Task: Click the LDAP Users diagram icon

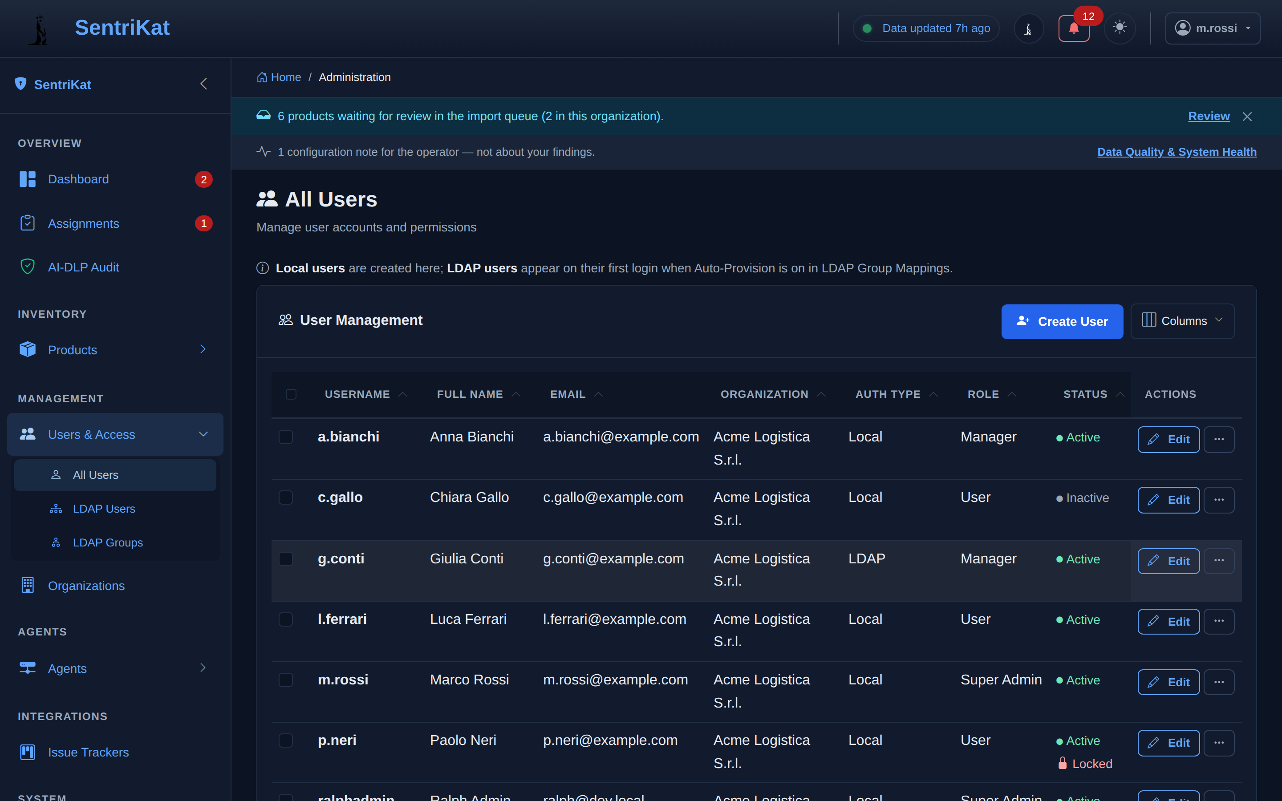Action: pyautogui.click(x=56, y=509)
